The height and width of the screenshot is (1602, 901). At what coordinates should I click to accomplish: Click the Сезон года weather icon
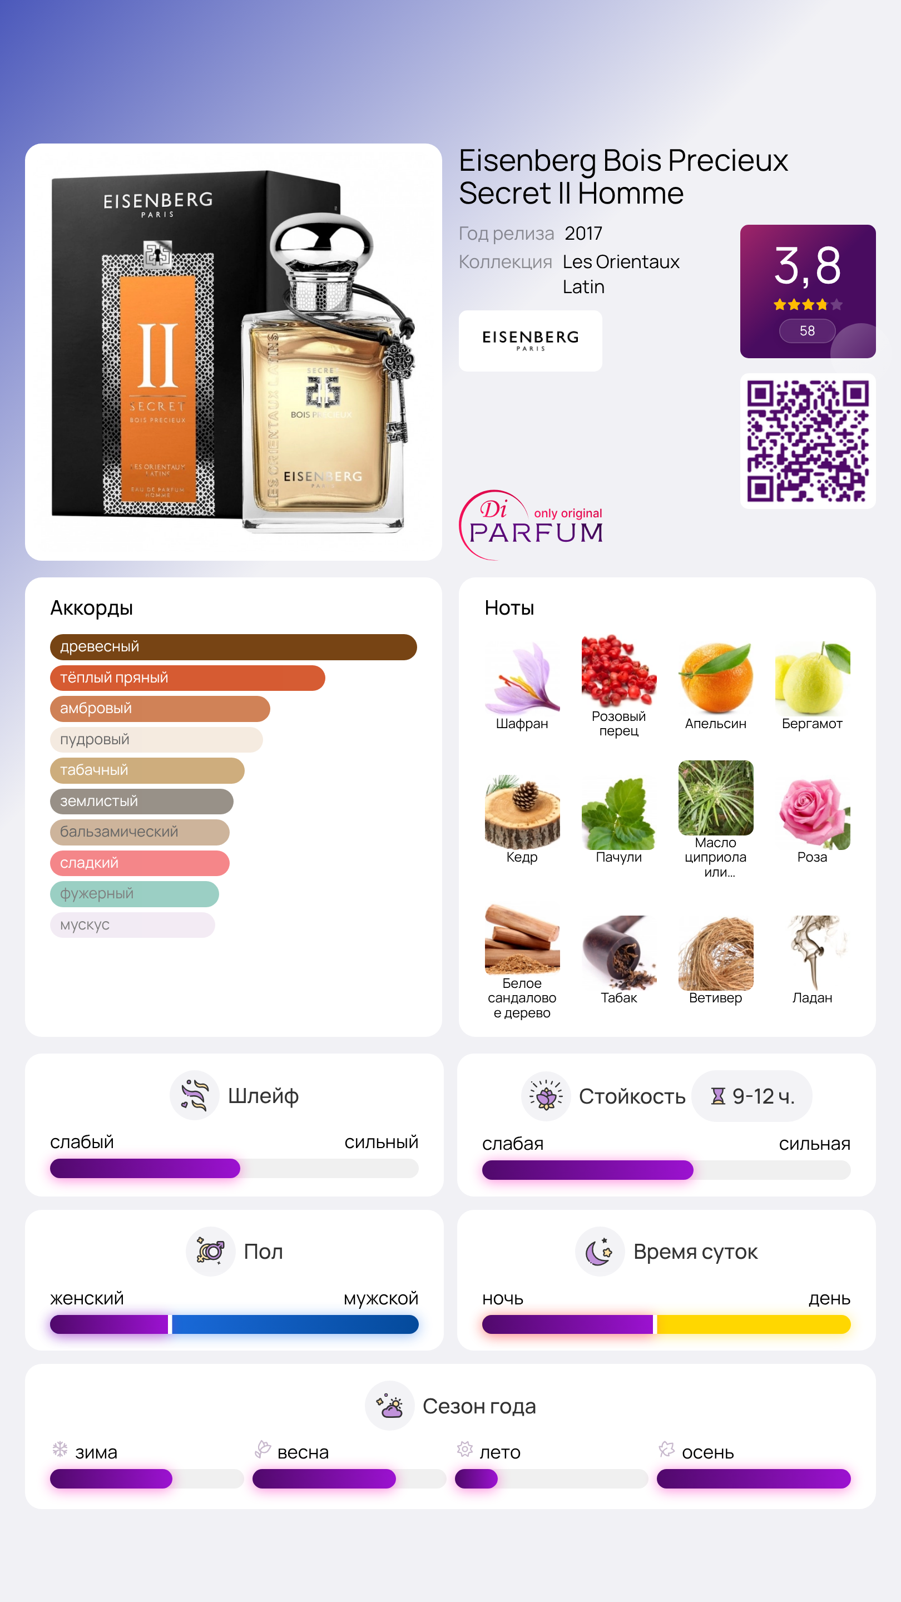[x=390, y=1406]
